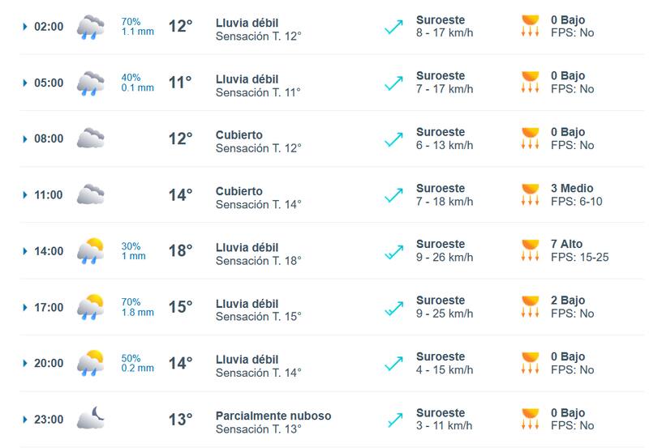Expand the 23:00 forecast row

pyautogui.click(x=25, y=420)
